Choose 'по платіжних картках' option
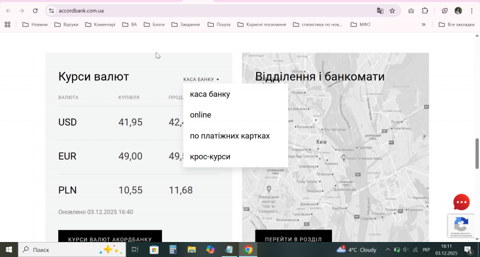This screenshot has width=480, height=257. pos(229,136)
